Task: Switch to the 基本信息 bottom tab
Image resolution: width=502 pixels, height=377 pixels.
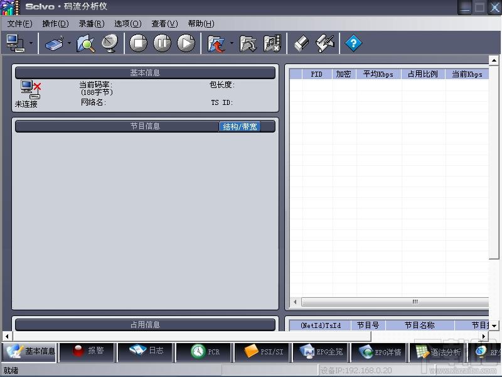Action: tap(29, 352)
